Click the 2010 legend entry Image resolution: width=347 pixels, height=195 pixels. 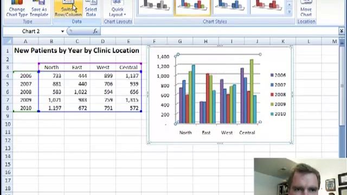click(278, 114)
